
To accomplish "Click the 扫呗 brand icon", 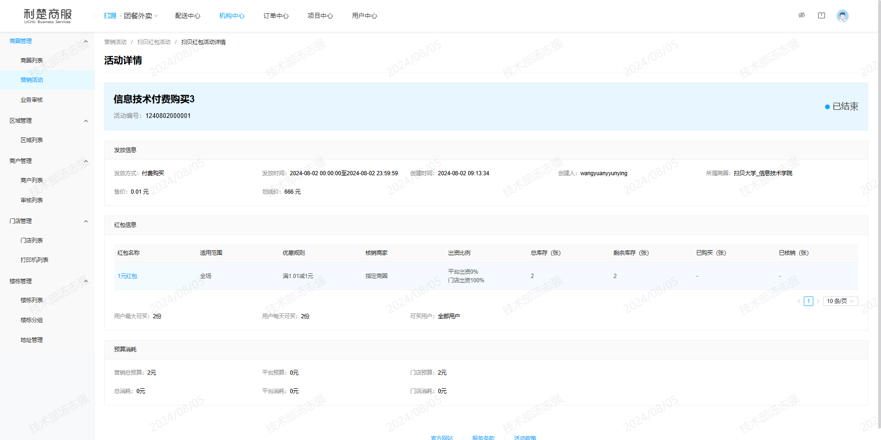I will [x=110, y=16].
